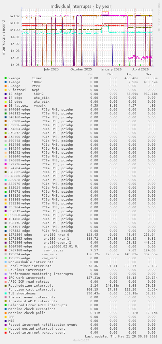The height and width of the screenshot is (344, 162).
Task: Click the July 2025 axis label
Action: [51, 69]
